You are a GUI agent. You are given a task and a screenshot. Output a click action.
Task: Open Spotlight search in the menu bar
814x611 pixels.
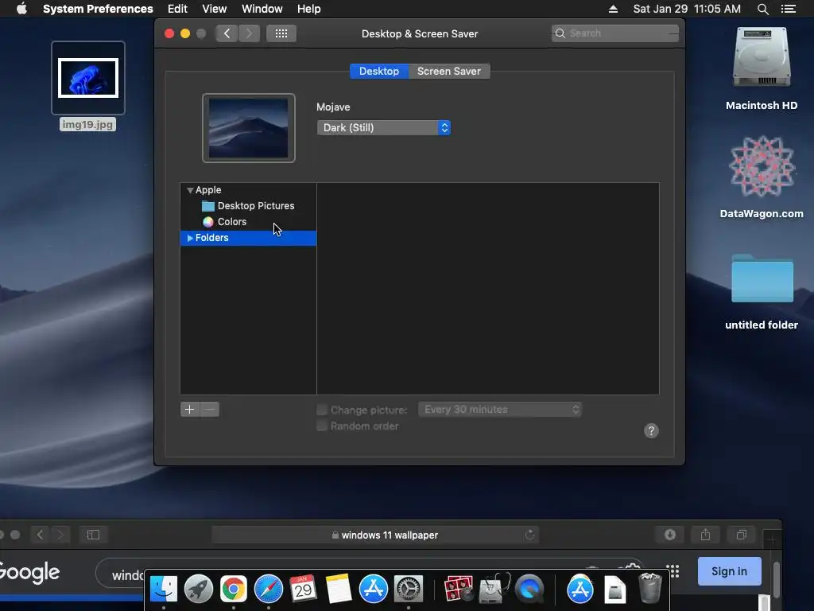coord(762,9)
